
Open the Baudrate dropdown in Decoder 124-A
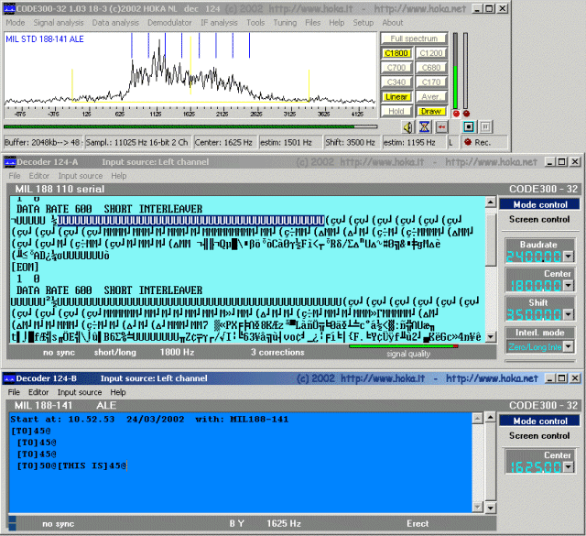(568, 257)
